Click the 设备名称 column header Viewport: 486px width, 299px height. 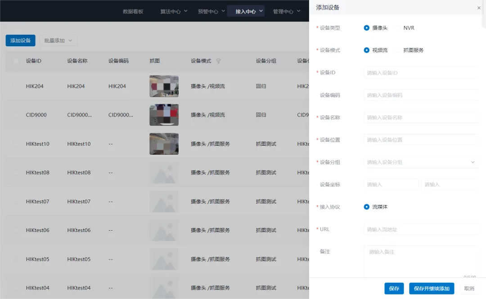click(x=77, y=61)
